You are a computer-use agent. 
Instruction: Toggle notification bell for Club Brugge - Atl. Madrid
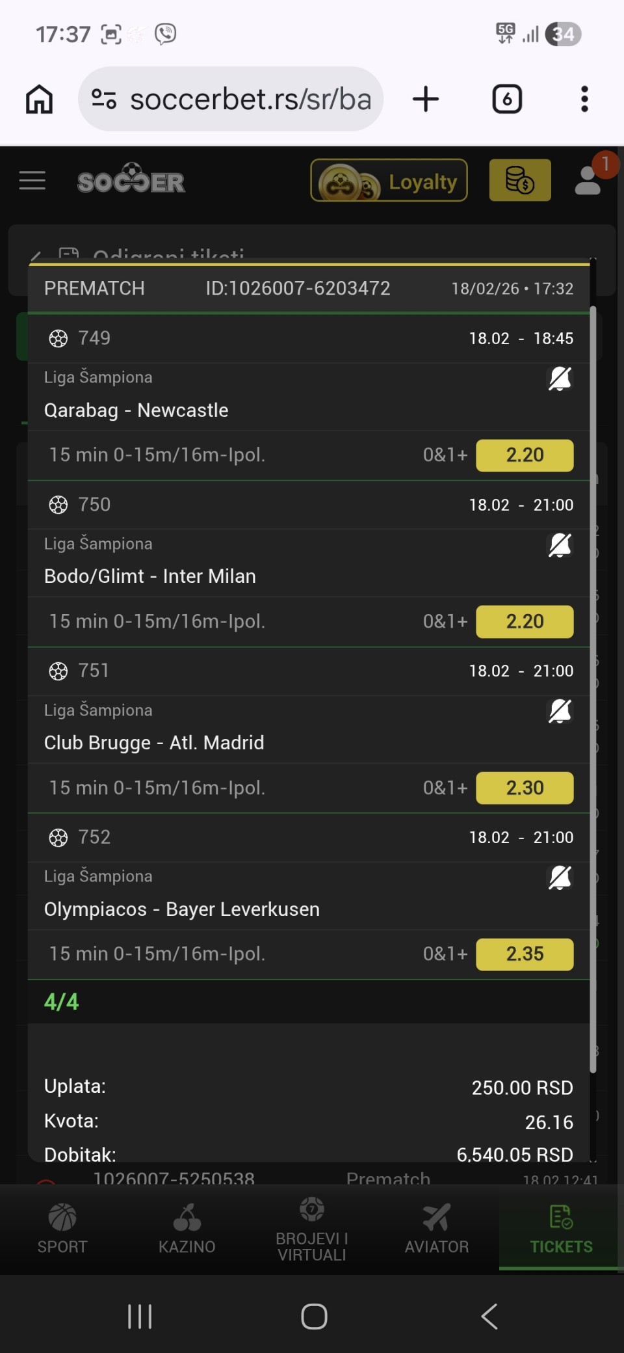point(560,712)
